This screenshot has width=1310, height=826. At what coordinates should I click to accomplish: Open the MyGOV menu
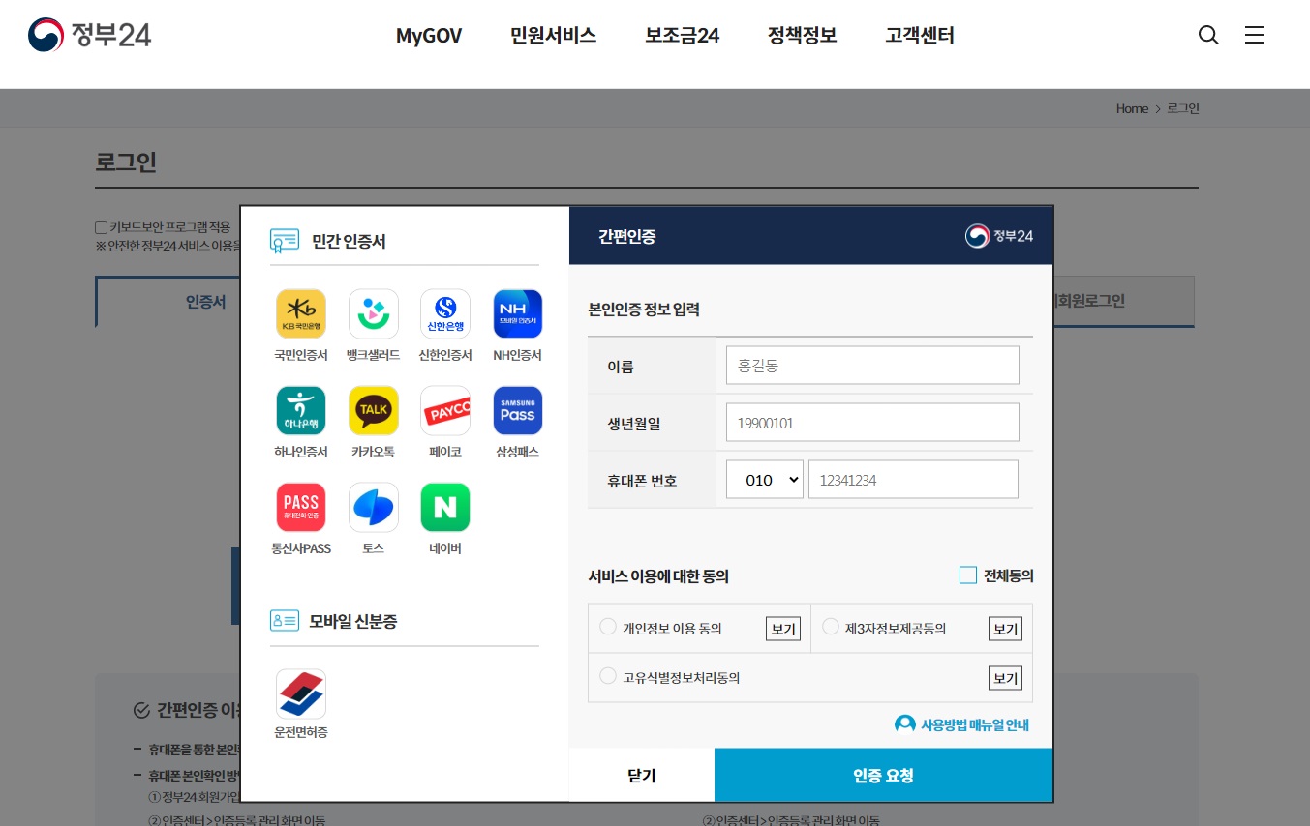429,36
